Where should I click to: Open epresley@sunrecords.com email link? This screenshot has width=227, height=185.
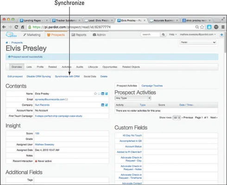click(50, 99)
